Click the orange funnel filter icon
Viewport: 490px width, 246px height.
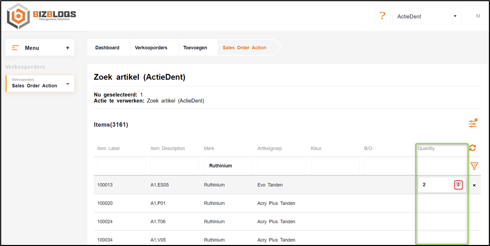474,166
